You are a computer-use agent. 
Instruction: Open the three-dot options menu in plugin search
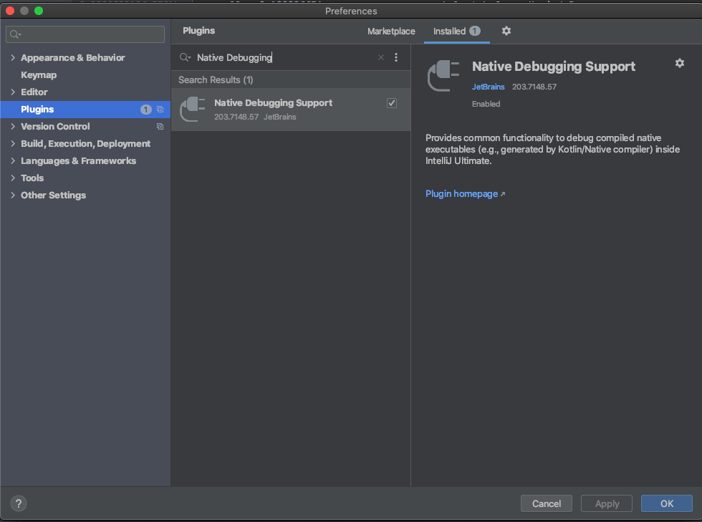click(395, 57)
